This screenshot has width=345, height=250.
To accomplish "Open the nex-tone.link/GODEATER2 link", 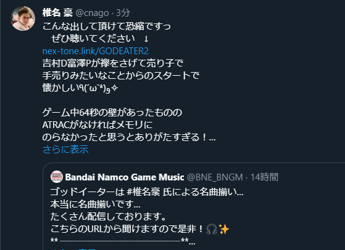I will pos(96,51).
